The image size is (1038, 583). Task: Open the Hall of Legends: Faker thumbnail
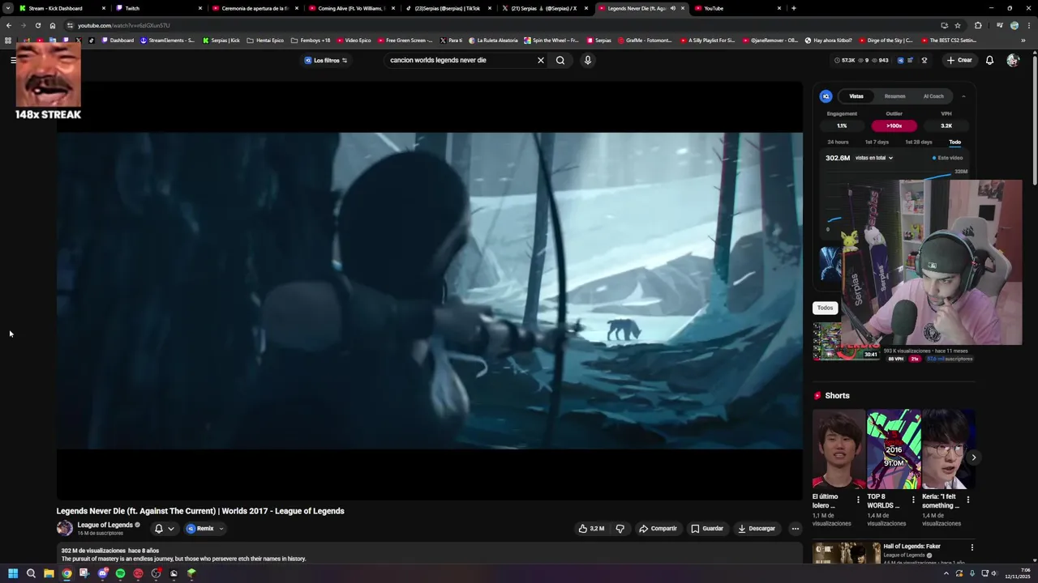tap(847, 554)
